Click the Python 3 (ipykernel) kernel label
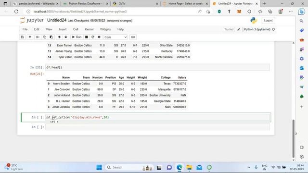 (257, 29)
